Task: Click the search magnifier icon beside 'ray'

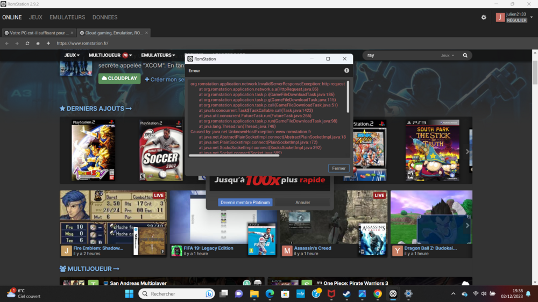Action: [465, 55]
